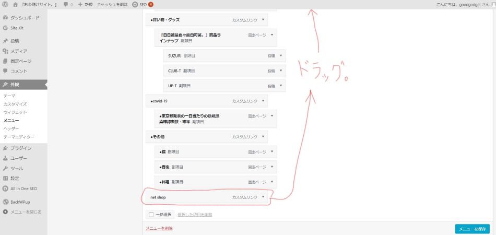Screen dimensions: 496x235
Task: Open メニュー submenu item
Action: (x=11, y=120)
